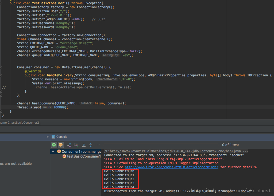Click the folded java command line in console
274x196 pixels.
coord(176,151)
